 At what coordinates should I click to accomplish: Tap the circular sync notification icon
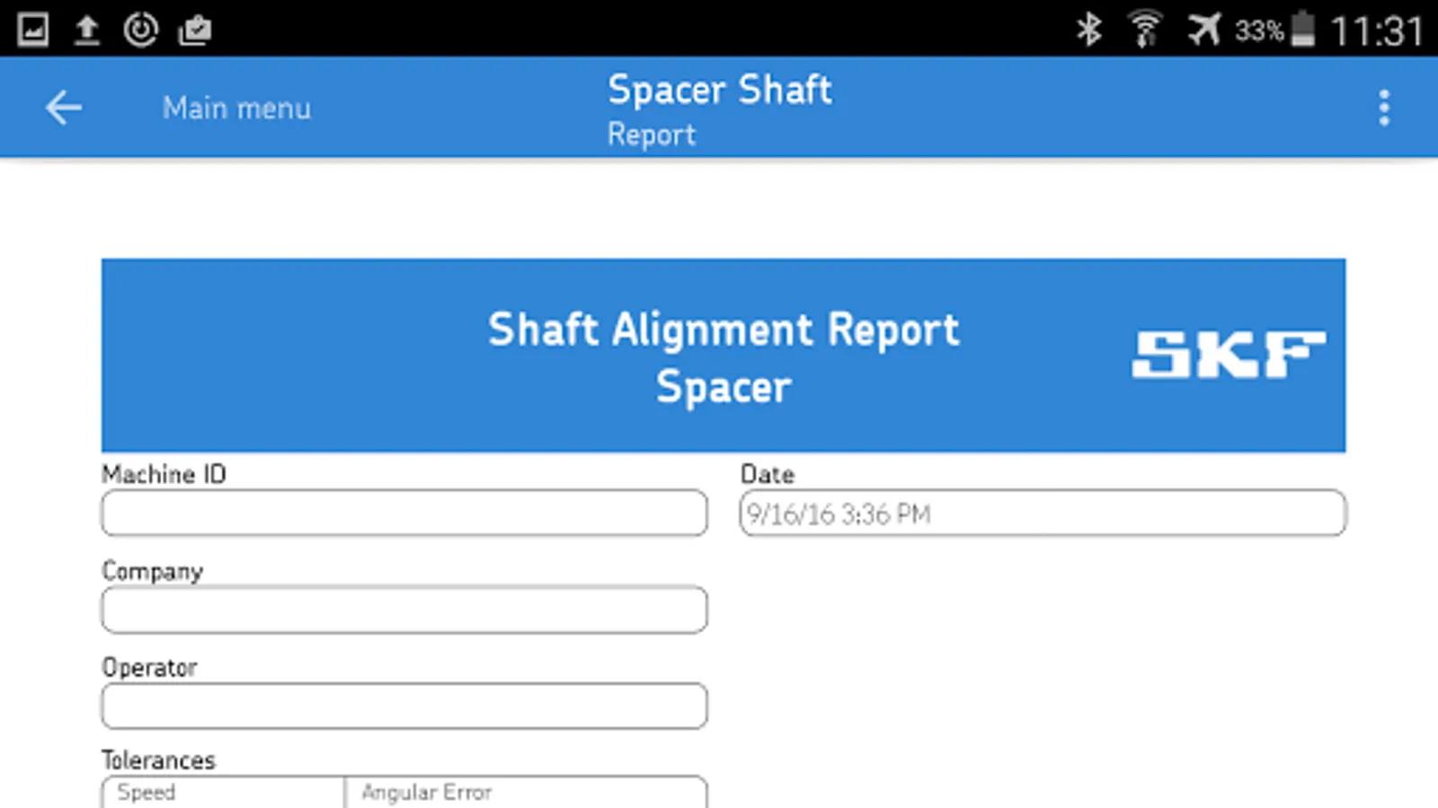pyautogui.click(x=140, y=30)
